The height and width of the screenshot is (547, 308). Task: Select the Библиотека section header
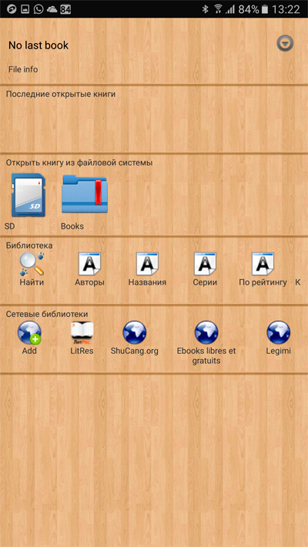click(x=29, y=245)
